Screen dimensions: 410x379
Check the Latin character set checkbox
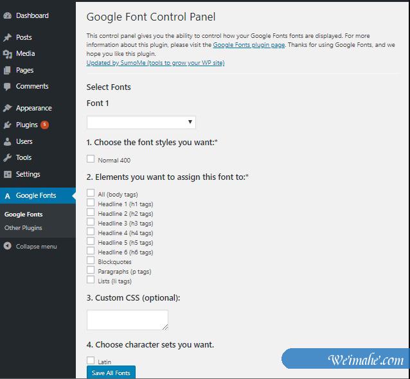(91, 361)
